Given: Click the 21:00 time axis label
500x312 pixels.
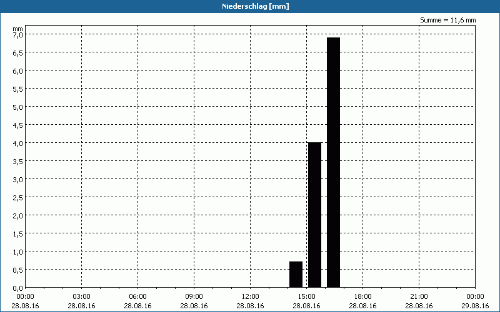Looking at the screenshot, I should click(419, 297).
